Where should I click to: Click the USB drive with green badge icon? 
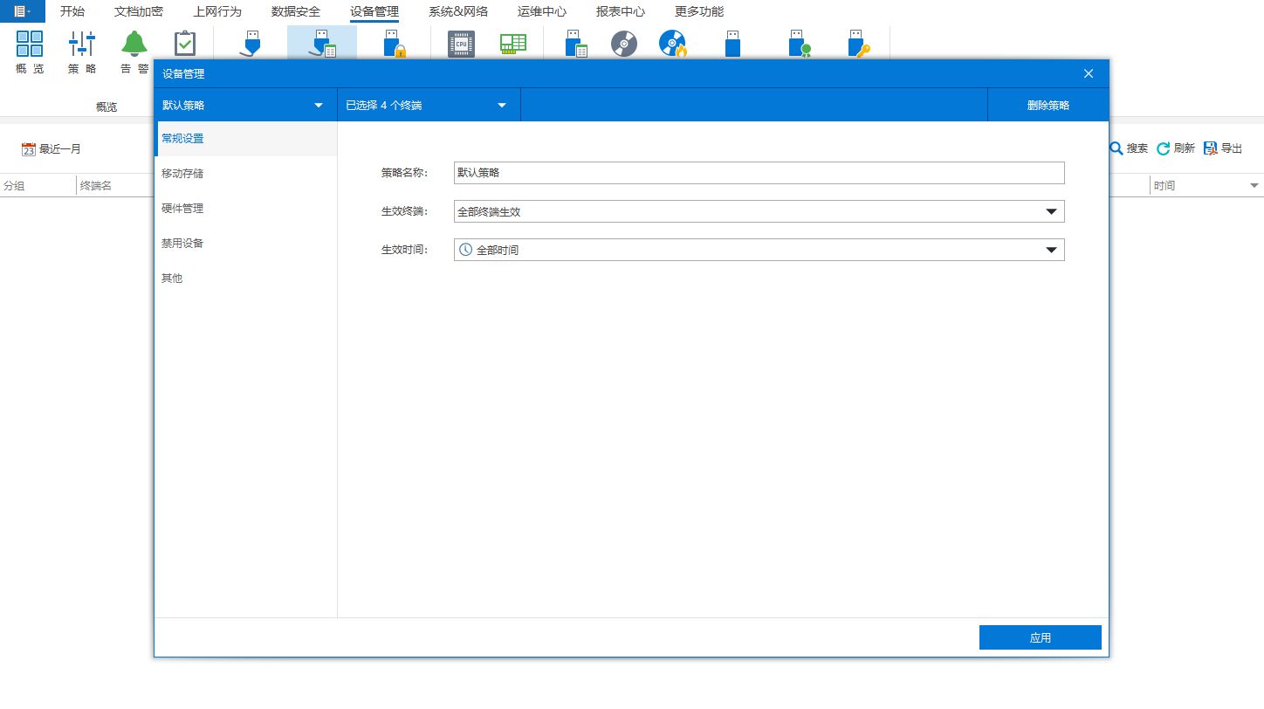click(800, 44)
